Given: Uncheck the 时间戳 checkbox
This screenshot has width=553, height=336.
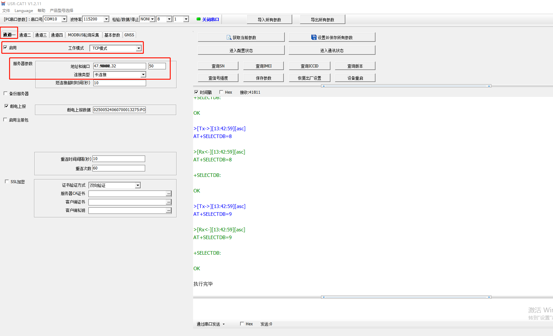Looking at the screenshot, I should click(x=196, y=92).
